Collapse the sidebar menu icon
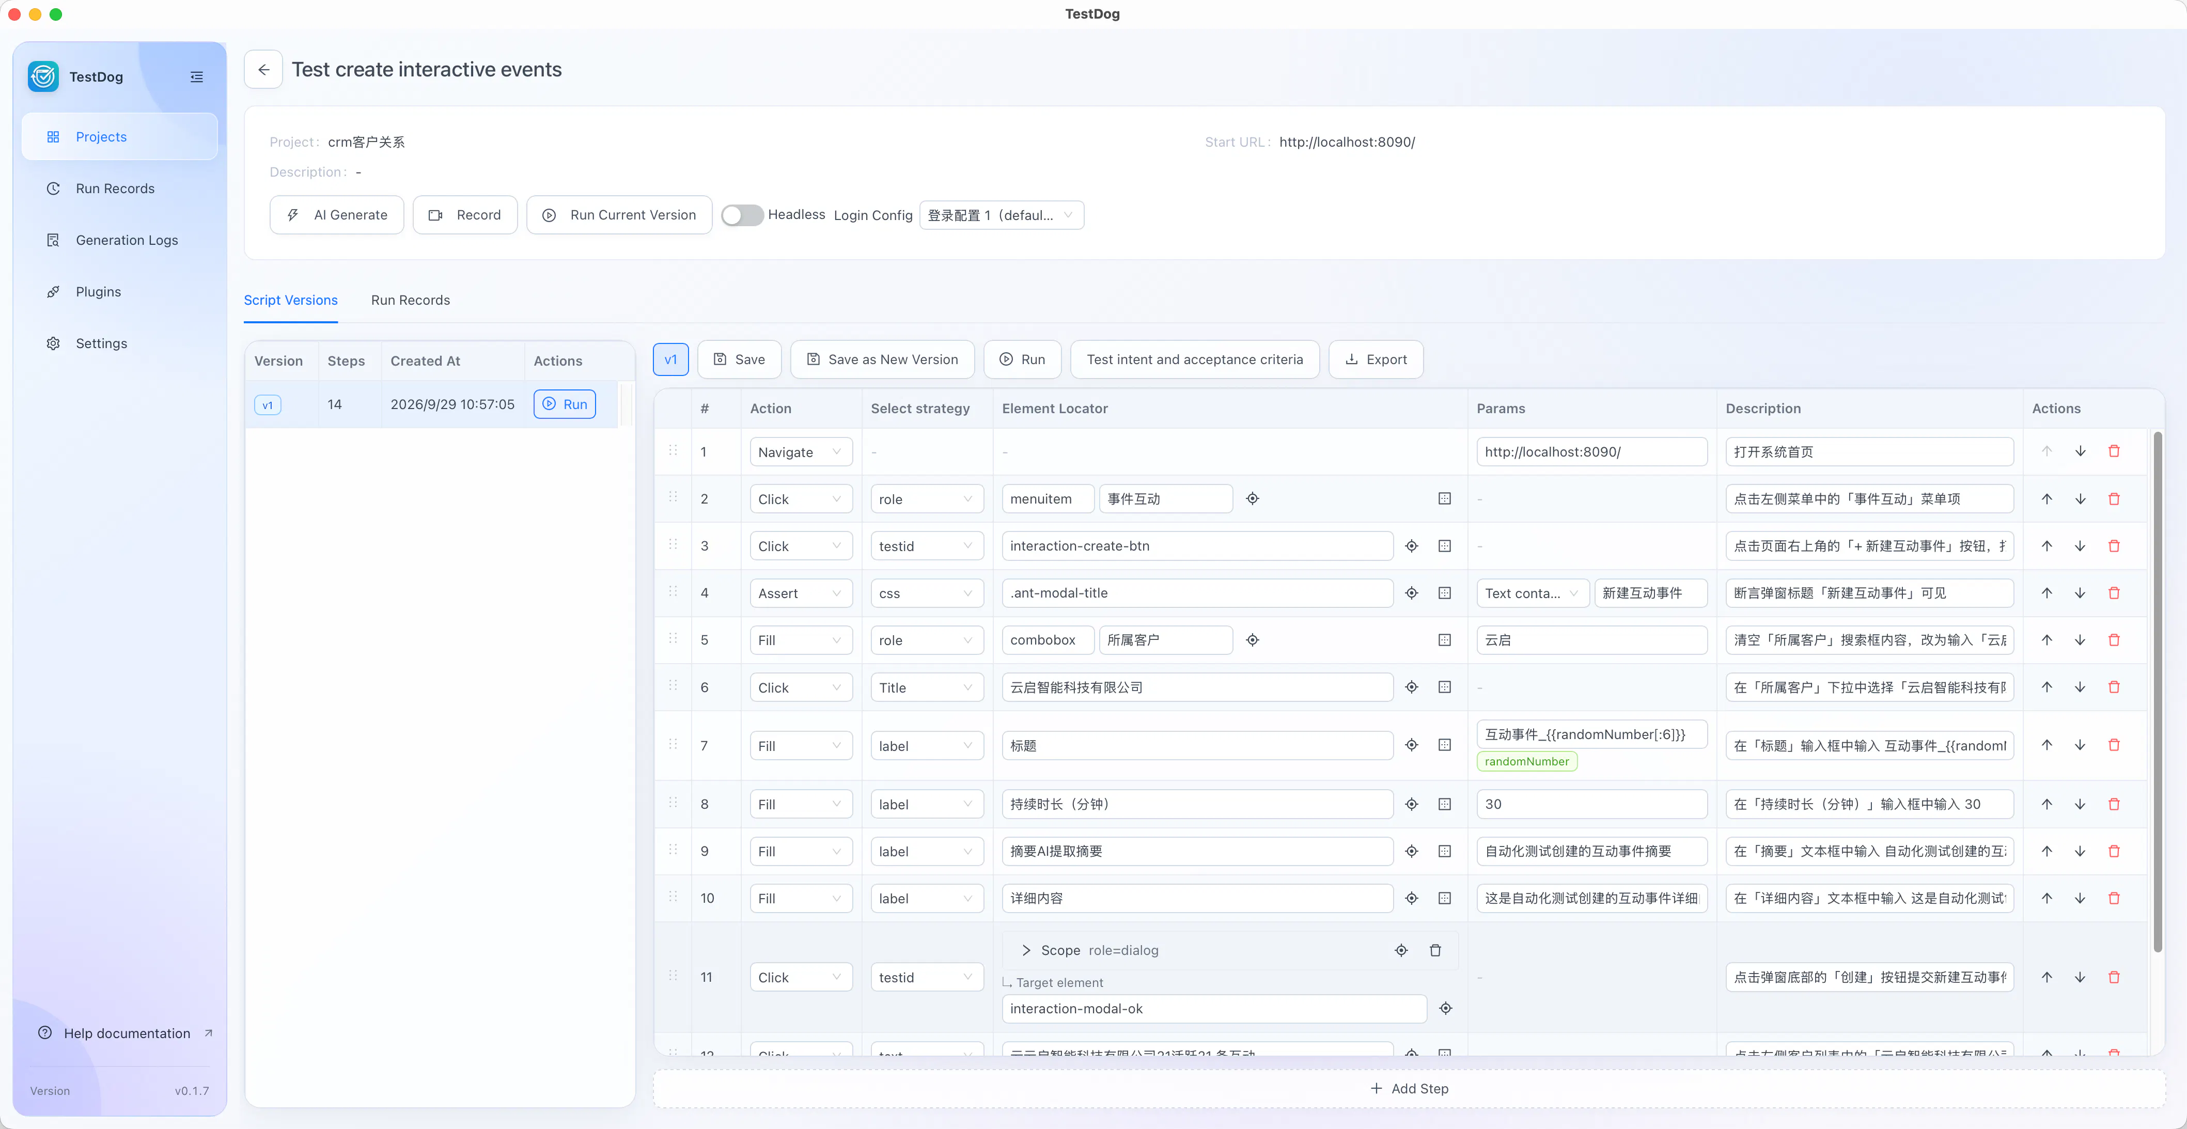This screenshot has width=2187, height=1129. click(196, 76)
